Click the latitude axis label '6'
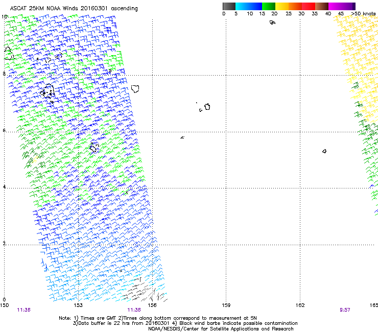 [x=4, y=130]
